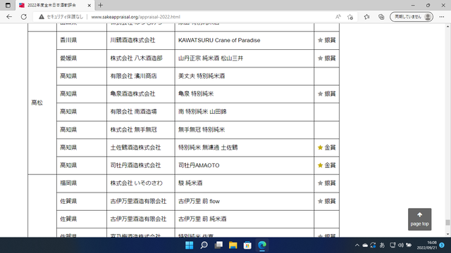451x253 pixels.
Task: Open the Collections panel
Action: coord(381,17)
